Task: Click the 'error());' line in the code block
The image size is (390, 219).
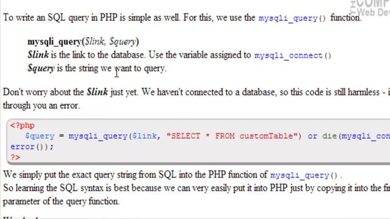Action: [32, 147]
